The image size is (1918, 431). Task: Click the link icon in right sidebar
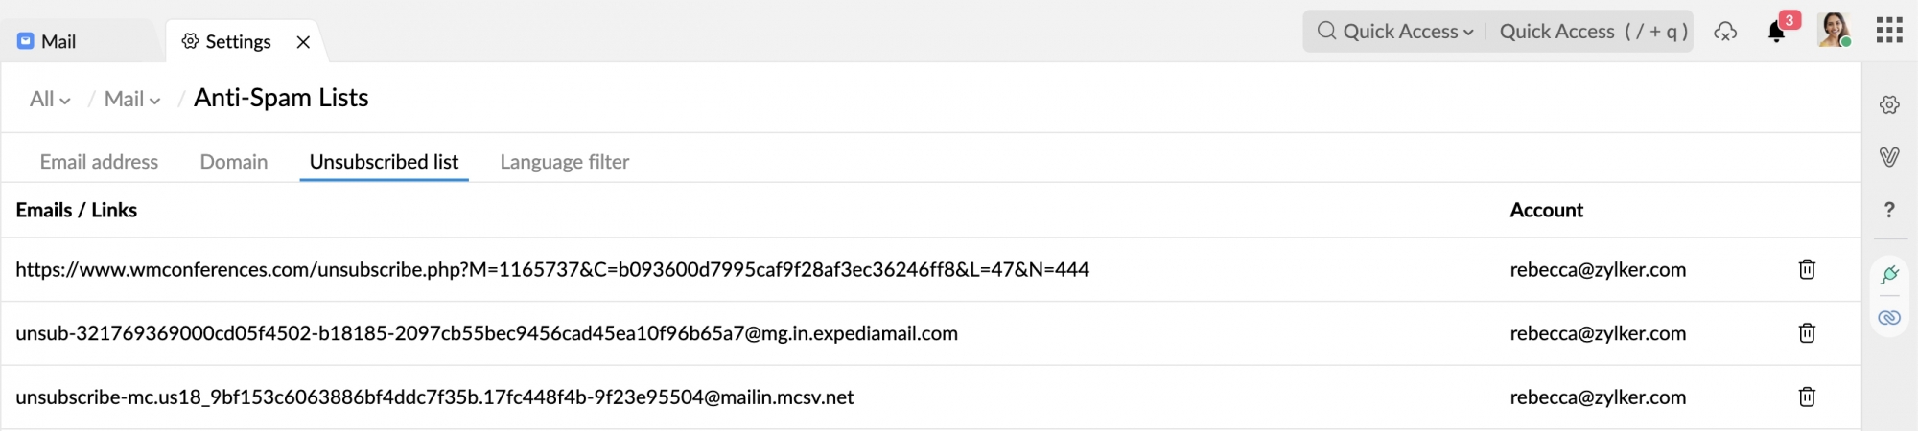(x=1889, y=318)
